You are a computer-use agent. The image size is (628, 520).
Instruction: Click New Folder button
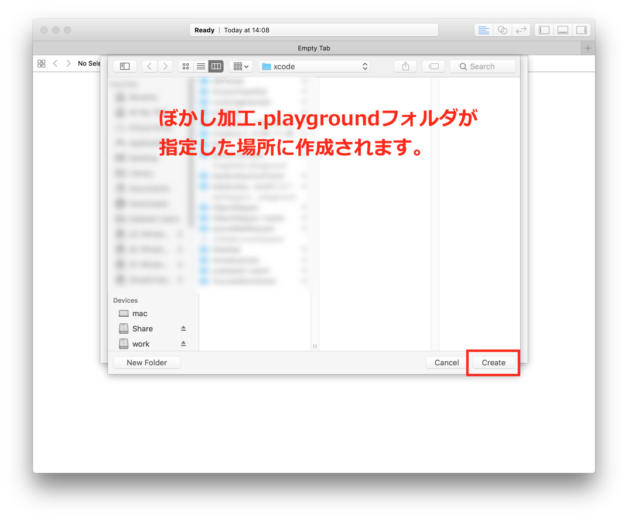pyautogui.click(x=146, y=362)
